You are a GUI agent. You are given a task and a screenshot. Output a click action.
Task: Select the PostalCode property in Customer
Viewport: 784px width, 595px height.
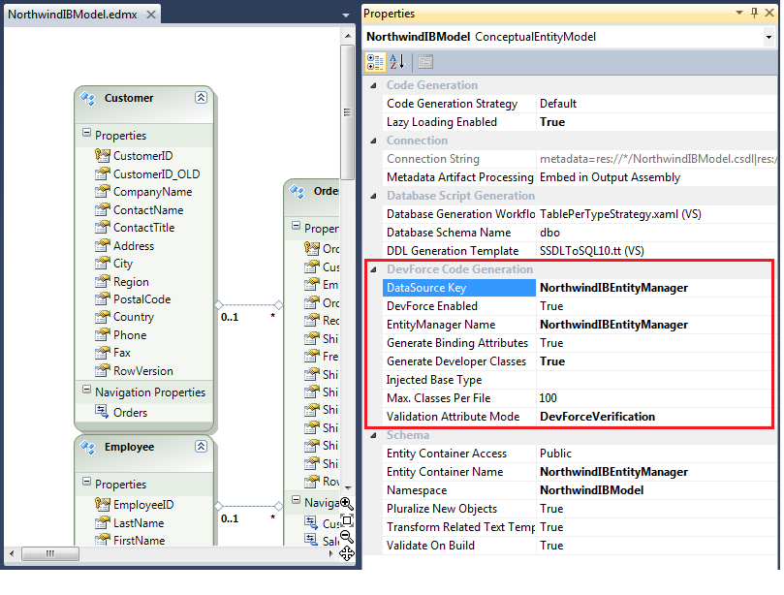[x=142, y=299]
